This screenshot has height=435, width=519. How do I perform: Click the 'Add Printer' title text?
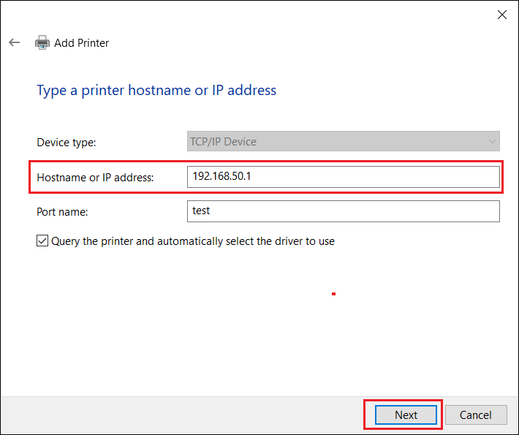pyautogui.click(x=81, y=43)
